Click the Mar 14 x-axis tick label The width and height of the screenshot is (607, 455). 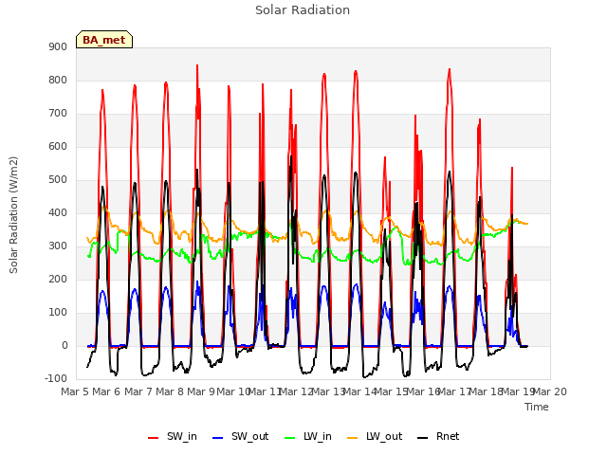click(360, 391)
